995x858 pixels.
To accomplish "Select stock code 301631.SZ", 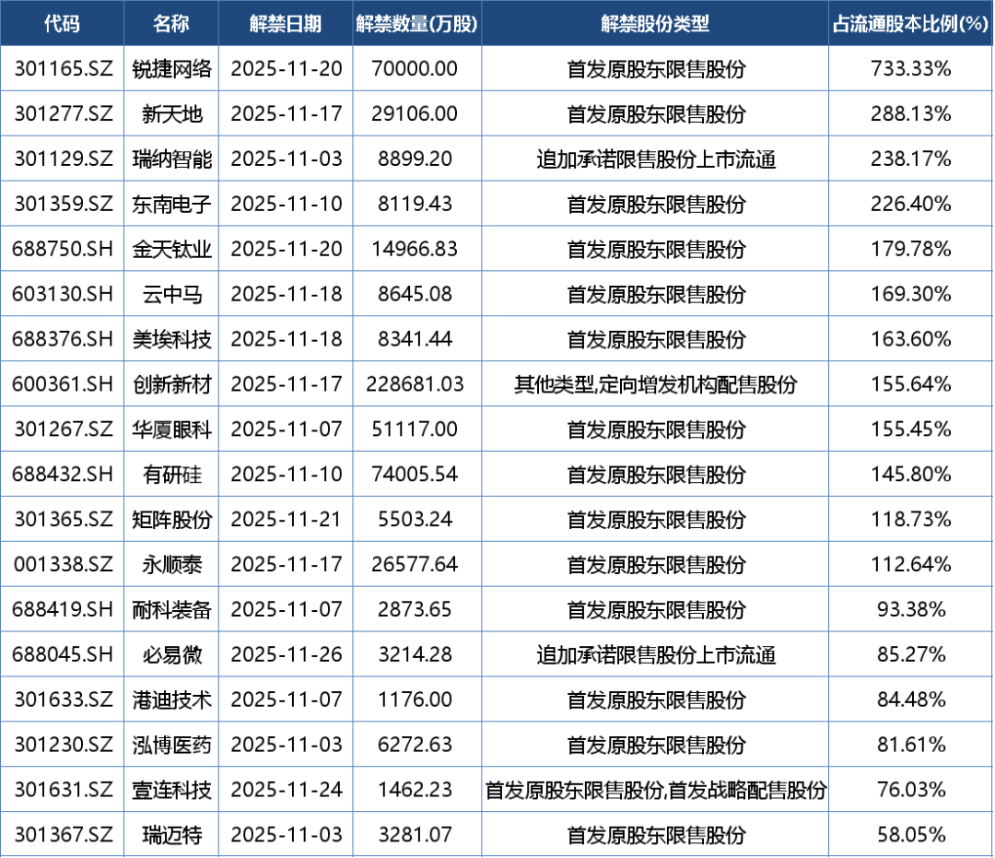I will pos(63,790).
